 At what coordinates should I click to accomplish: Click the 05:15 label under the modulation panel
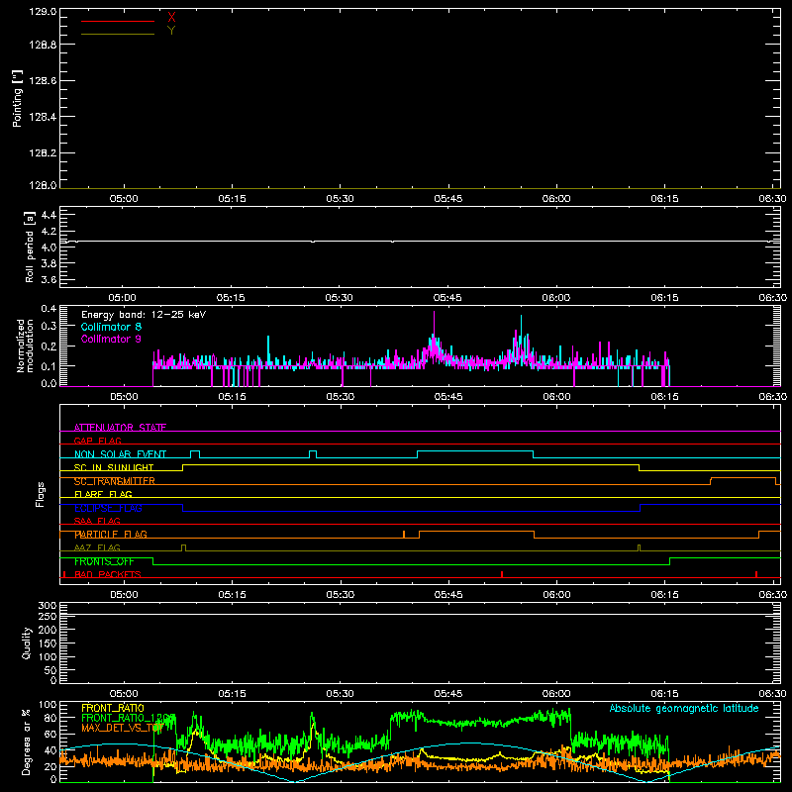[232, 397]
